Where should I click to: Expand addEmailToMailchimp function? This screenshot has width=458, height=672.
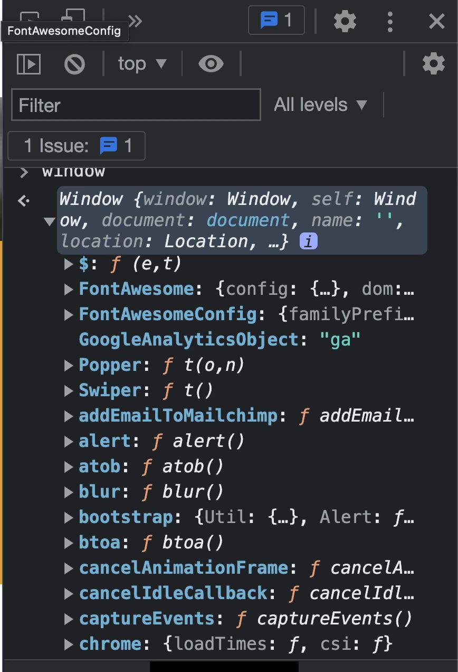click(69, 416)
